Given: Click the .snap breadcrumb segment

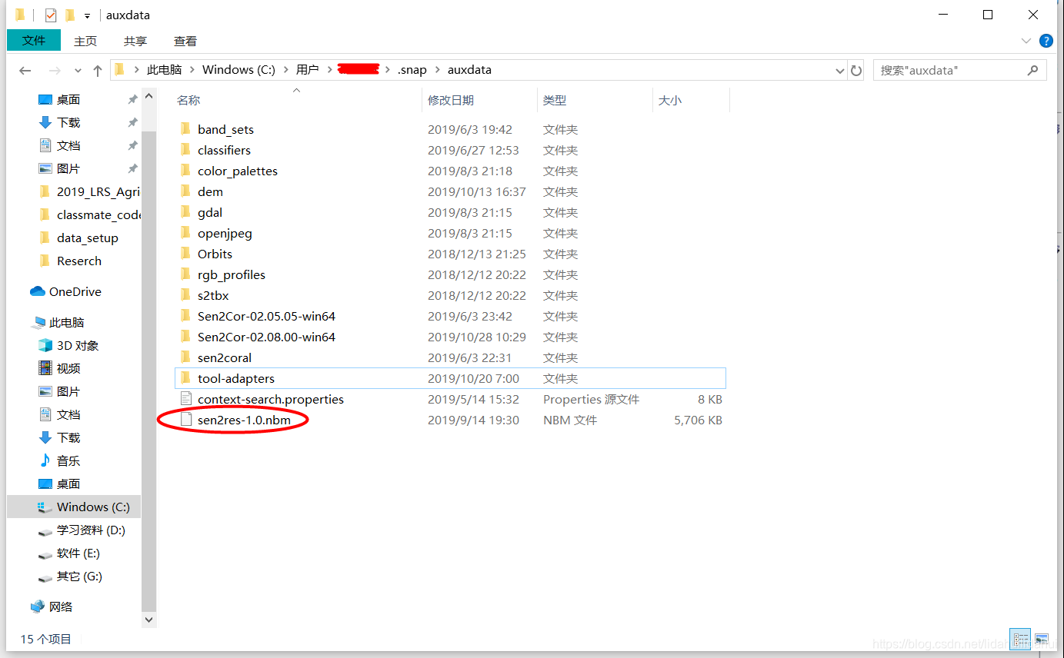Looking at the screenshot, I should point(412,70).
